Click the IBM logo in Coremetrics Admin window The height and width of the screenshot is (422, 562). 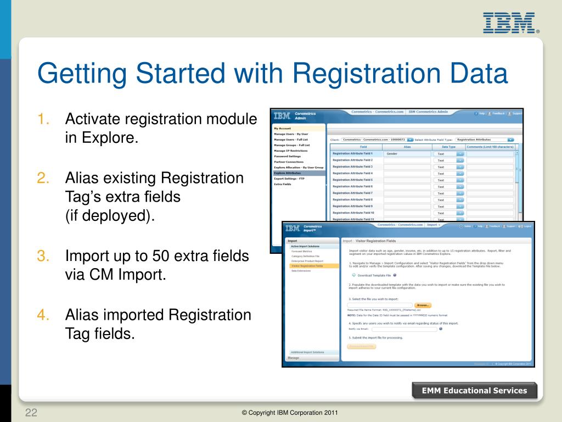pyautogui.click(x=282, y=116)
